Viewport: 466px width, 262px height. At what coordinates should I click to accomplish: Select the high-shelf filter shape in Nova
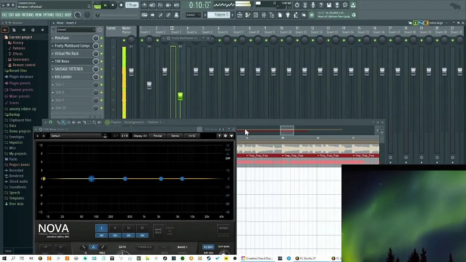click(x=102, y=247)
